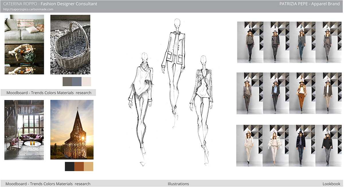
Task: Click the footer Moodboard - Trends Colors Materials label
Action: [x=48, y=184]
